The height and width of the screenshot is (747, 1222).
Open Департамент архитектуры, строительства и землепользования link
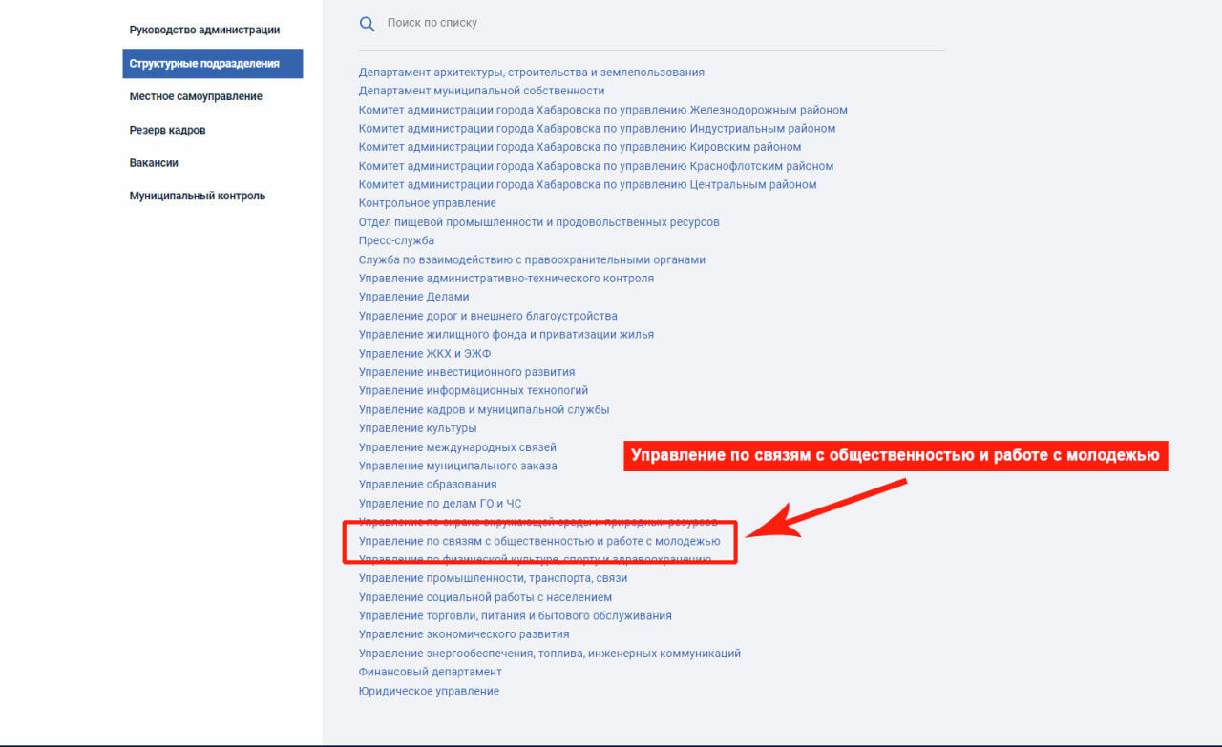(532, 73)
